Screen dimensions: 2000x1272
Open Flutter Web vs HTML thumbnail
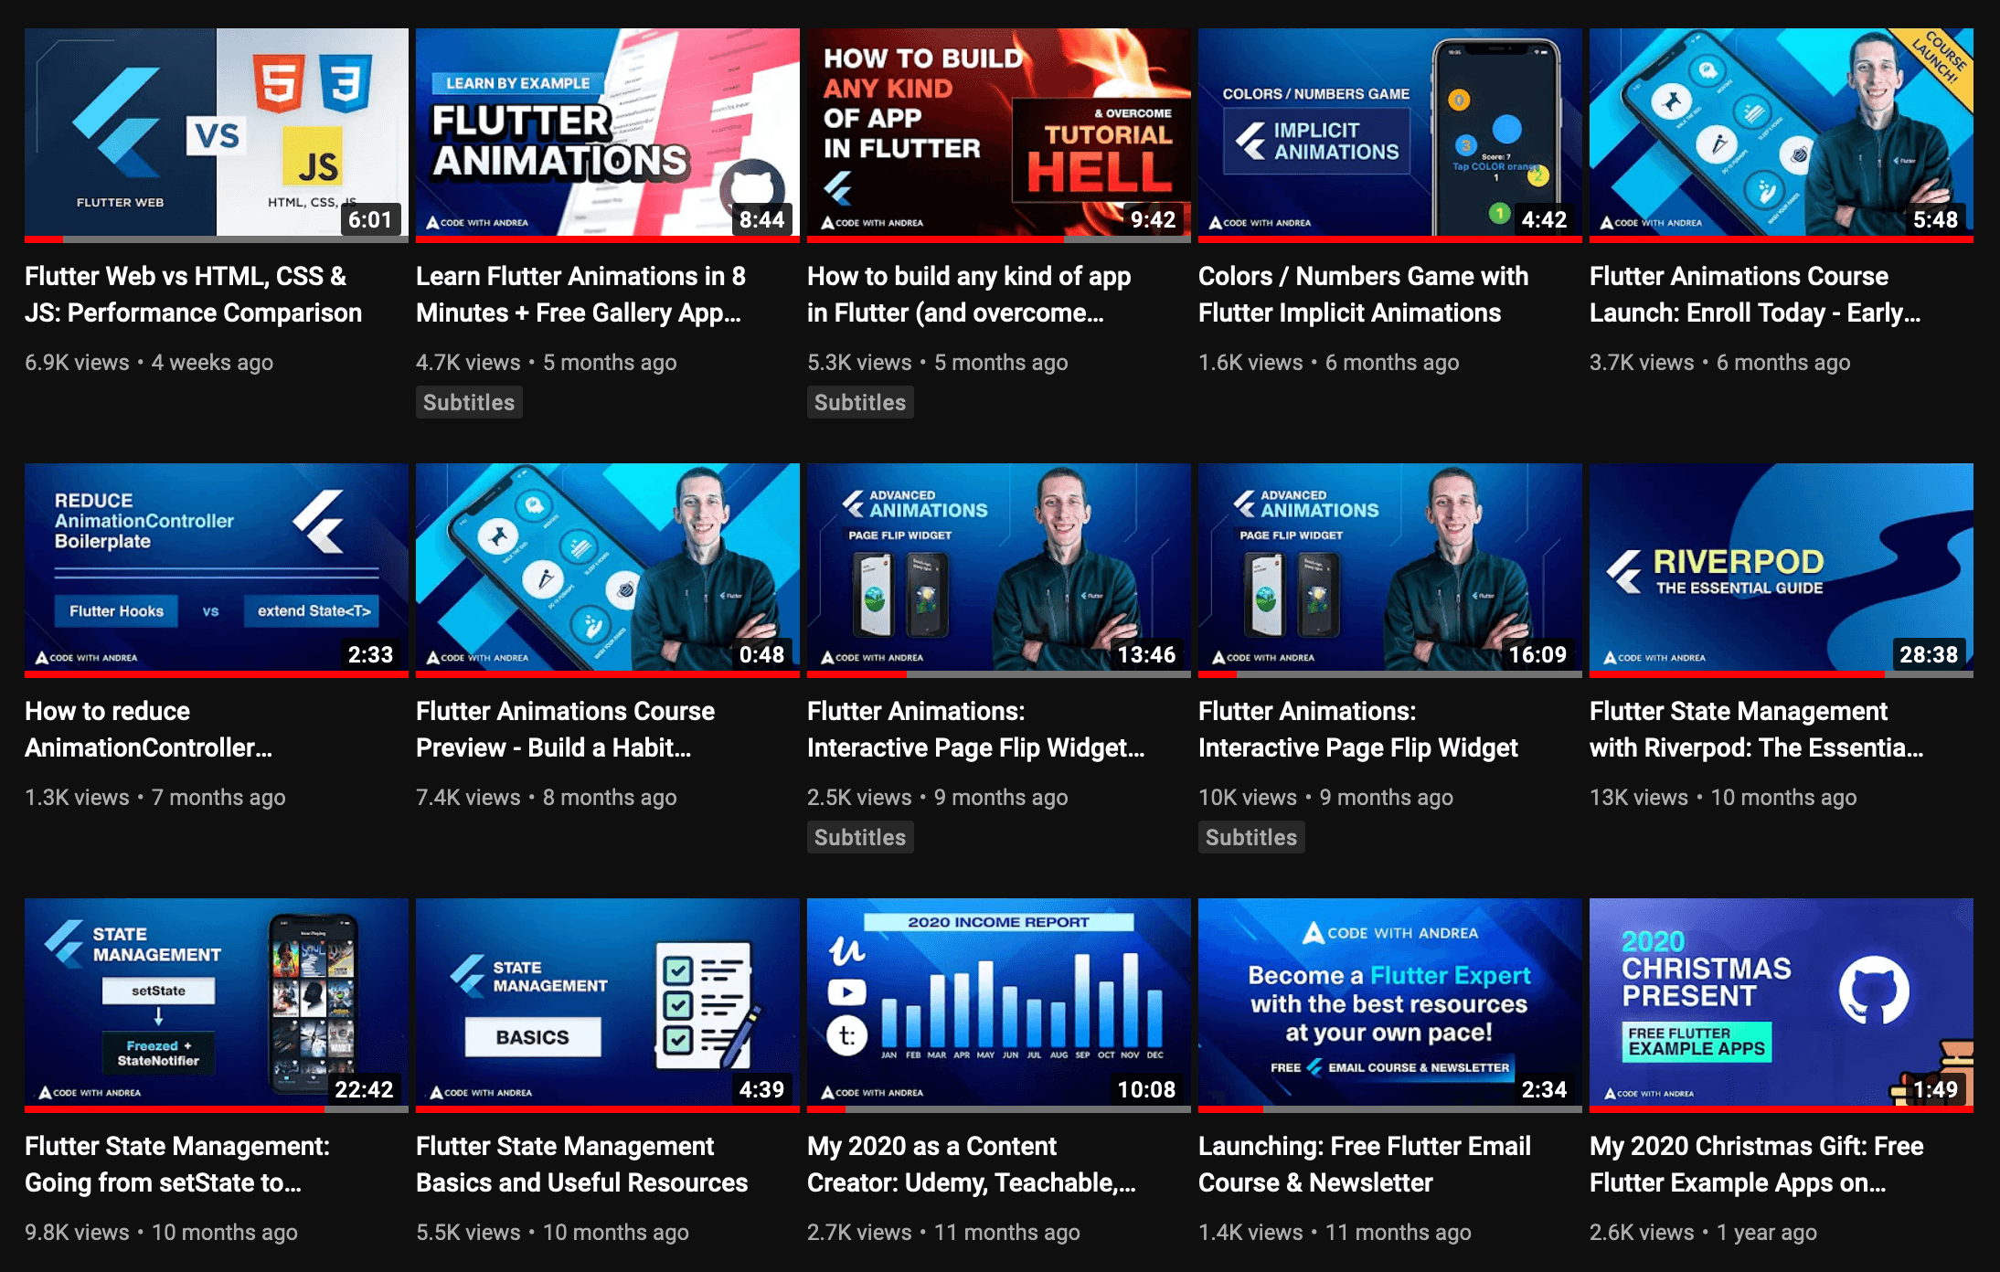click(216, 132)
